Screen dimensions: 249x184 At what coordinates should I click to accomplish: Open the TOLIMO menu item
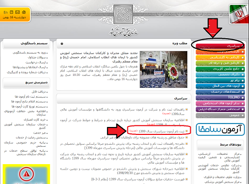point(220,98)
